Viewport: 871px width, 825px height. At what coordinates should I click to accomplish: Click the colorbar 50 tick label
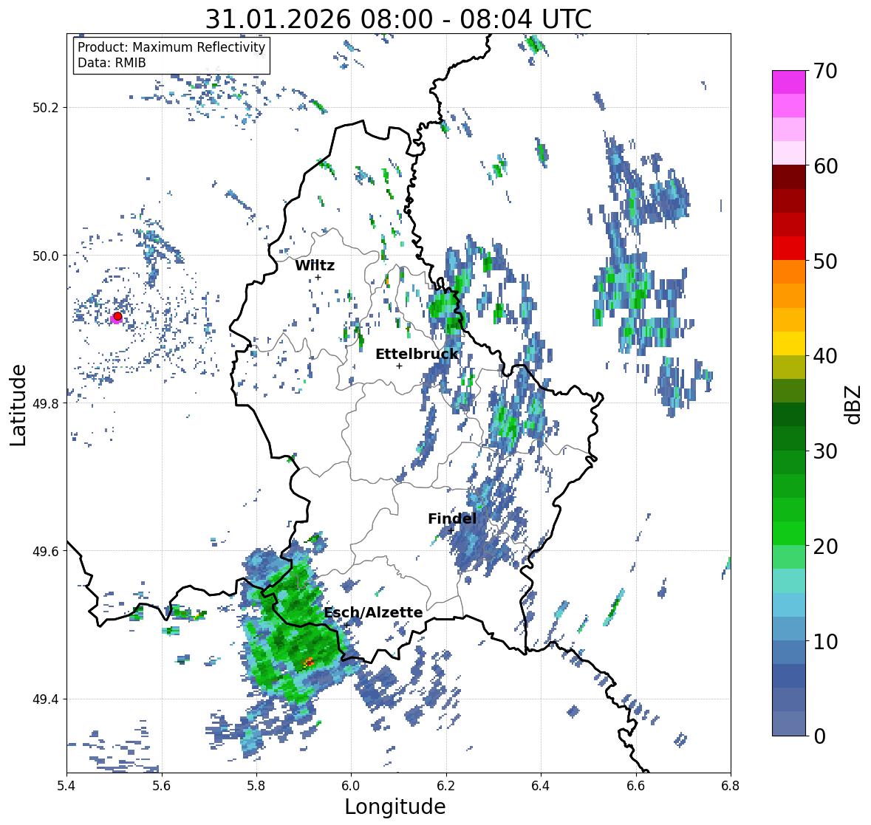825,261
